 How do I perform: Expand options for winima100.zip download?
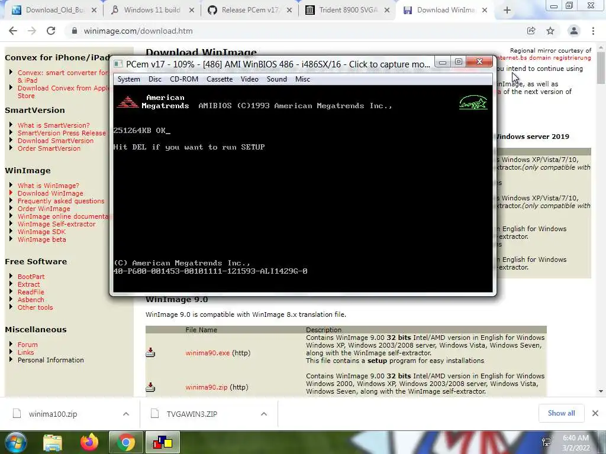pyautogui.click(x=126, y=414)
